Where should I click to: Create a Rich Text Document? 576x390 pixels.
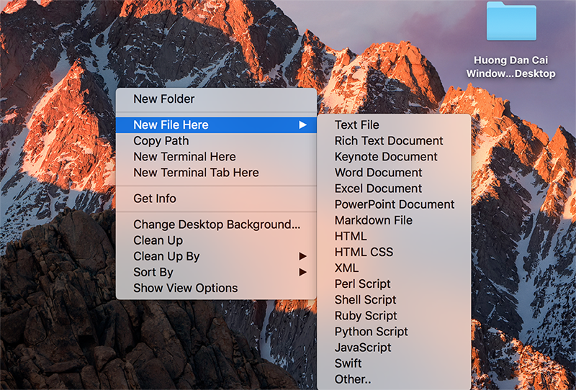(389, 141)
